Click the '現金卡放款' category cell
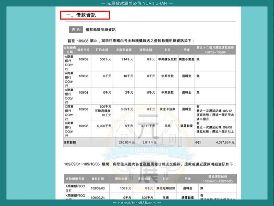Screen dimensions: 274x206 (167, 109)
